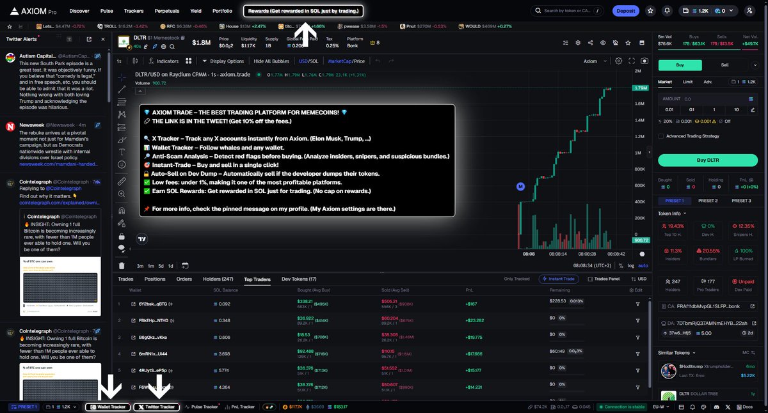Toggle Hide All Bubbles

(271, 61)
